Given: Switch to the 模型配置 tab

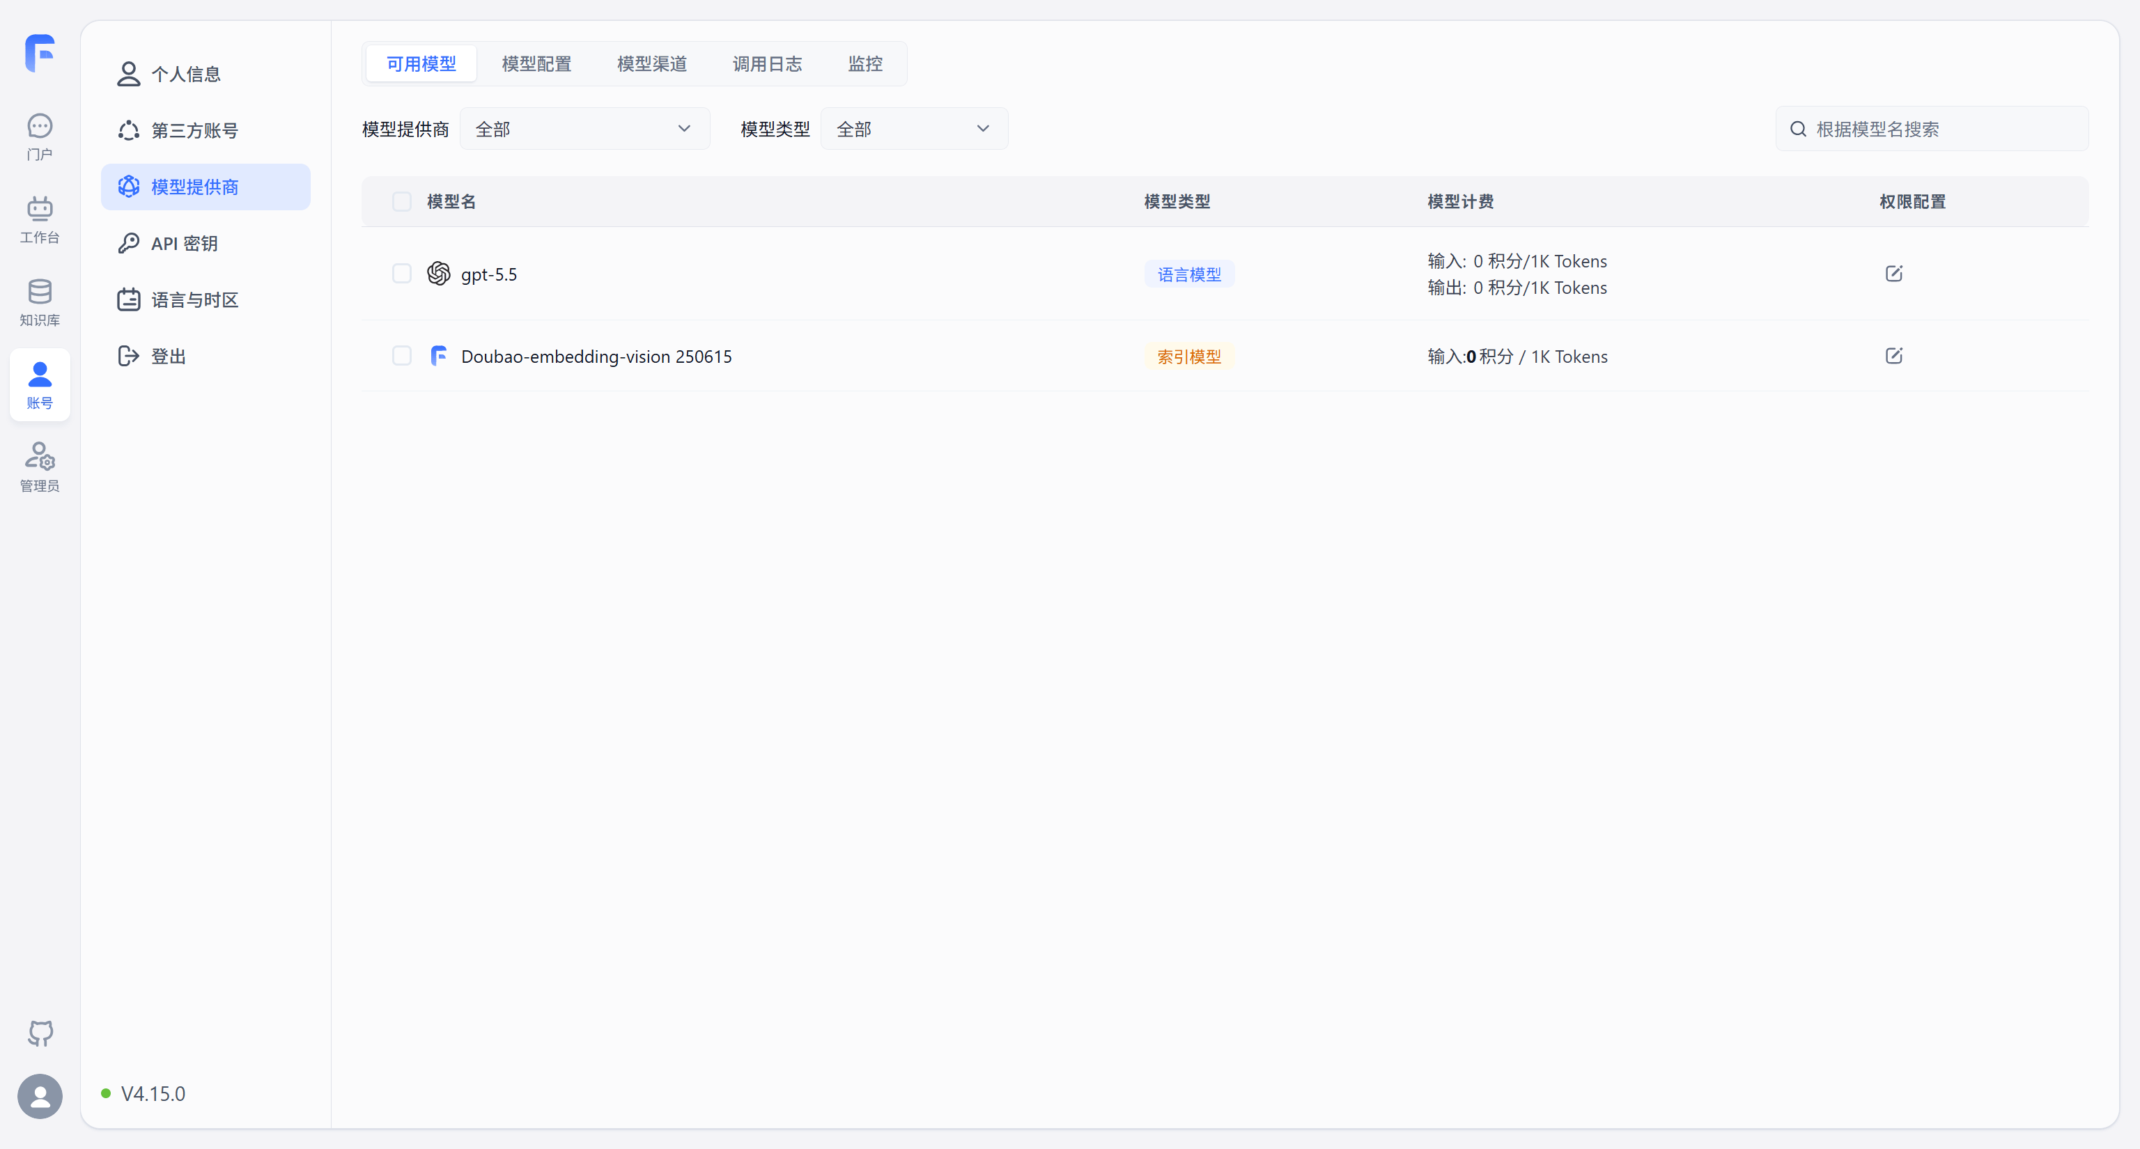Looking at the screenshot, I should (536, 64).
